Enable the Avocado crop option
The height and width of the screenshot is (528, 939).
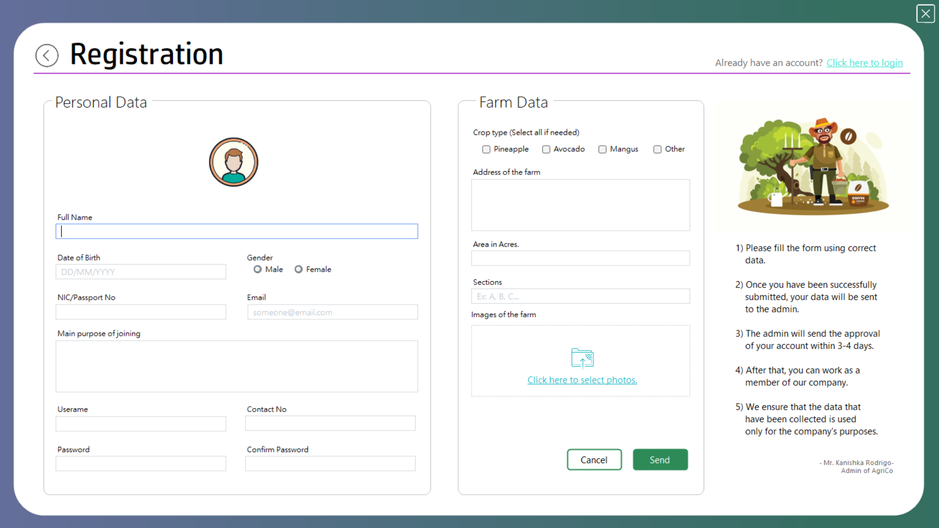tap(546, 149)
